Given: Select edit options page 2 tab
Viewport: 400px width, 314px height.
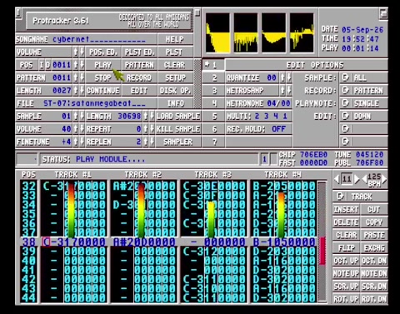Looking at the screenshot, I should 213,77.
